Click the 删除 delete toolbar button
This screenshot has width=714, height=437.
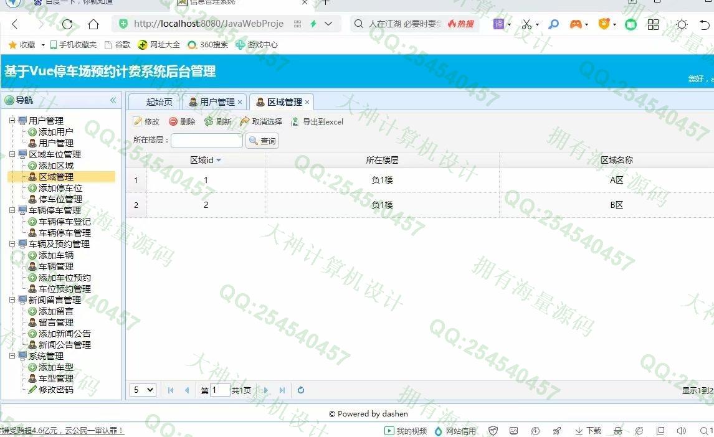point(182,122)
